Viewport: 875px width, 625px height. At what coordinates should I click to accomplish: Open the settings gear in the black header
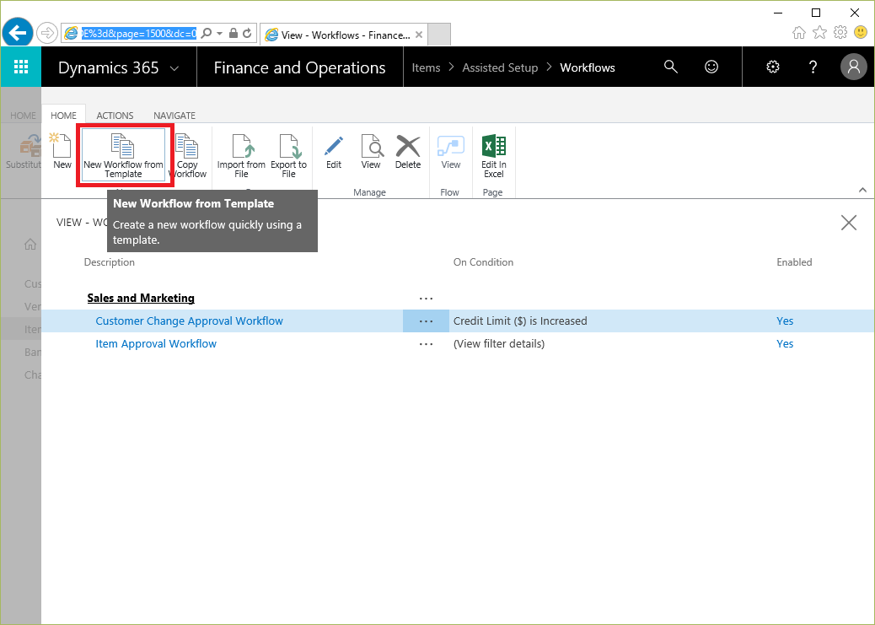773,67
